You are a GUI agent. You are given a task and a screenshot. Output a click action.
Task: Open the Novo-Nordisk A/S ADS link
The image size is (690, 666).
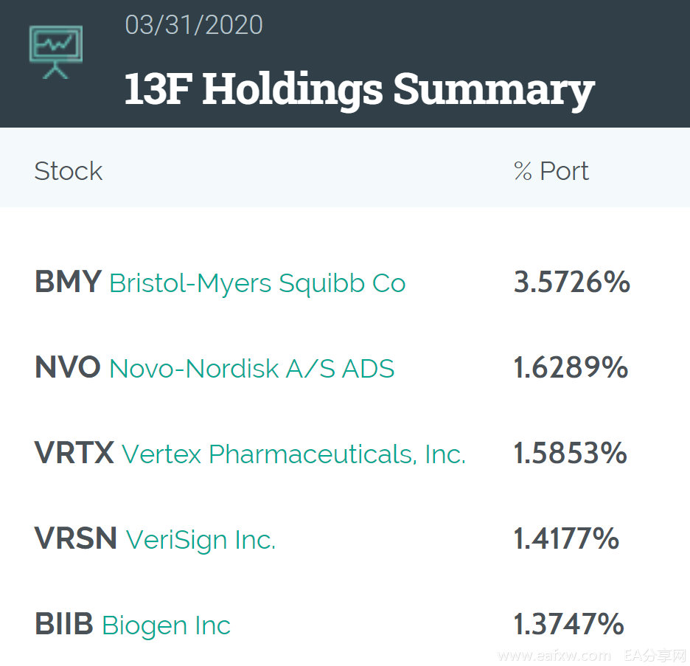(x=251, y=369)
